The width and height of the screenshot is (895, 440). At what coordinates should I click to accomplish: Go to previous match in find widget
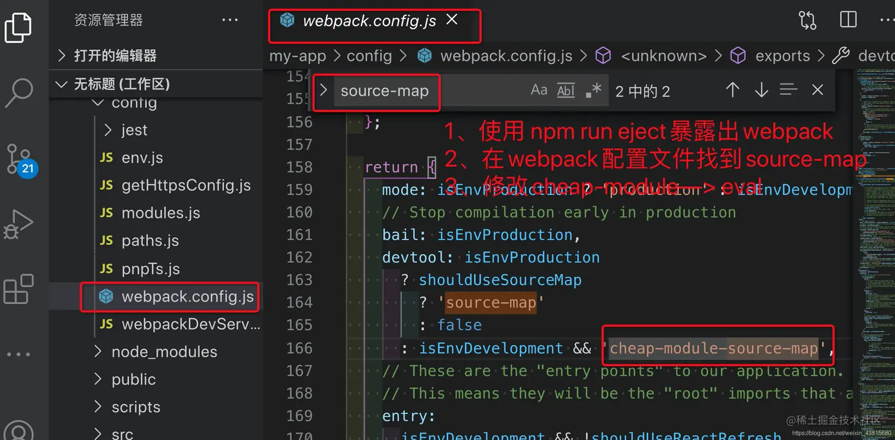pos(732,90)
